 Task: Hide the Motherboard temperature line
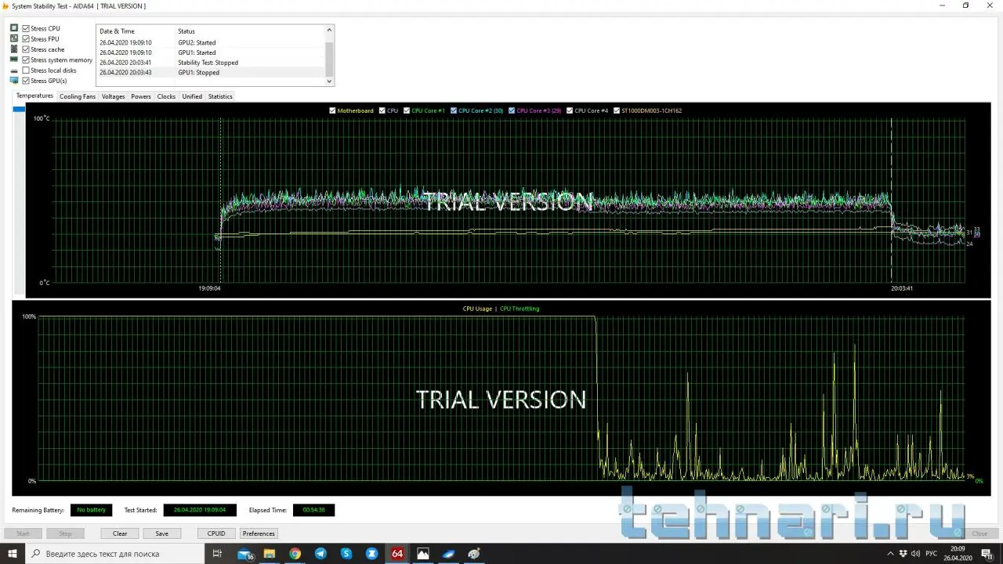(333, 110)
